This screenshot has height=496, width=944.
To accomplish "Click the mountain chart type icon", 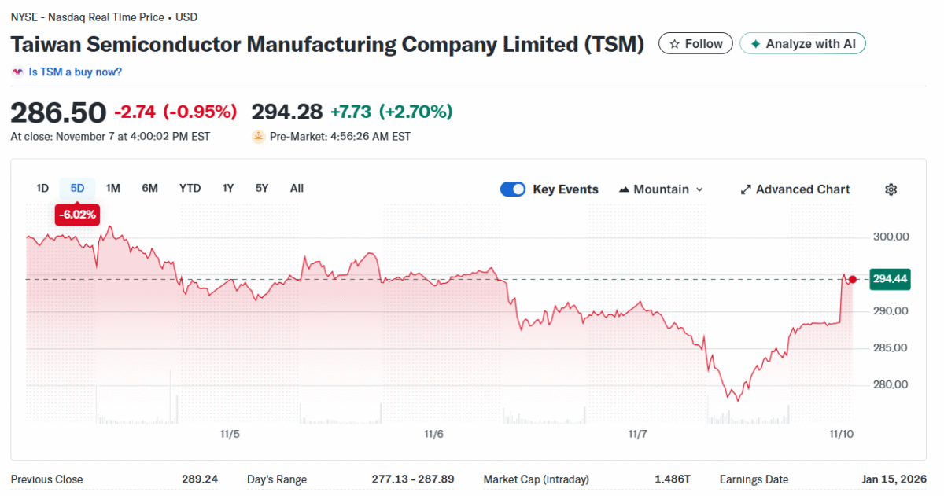I will pos(625,189).
